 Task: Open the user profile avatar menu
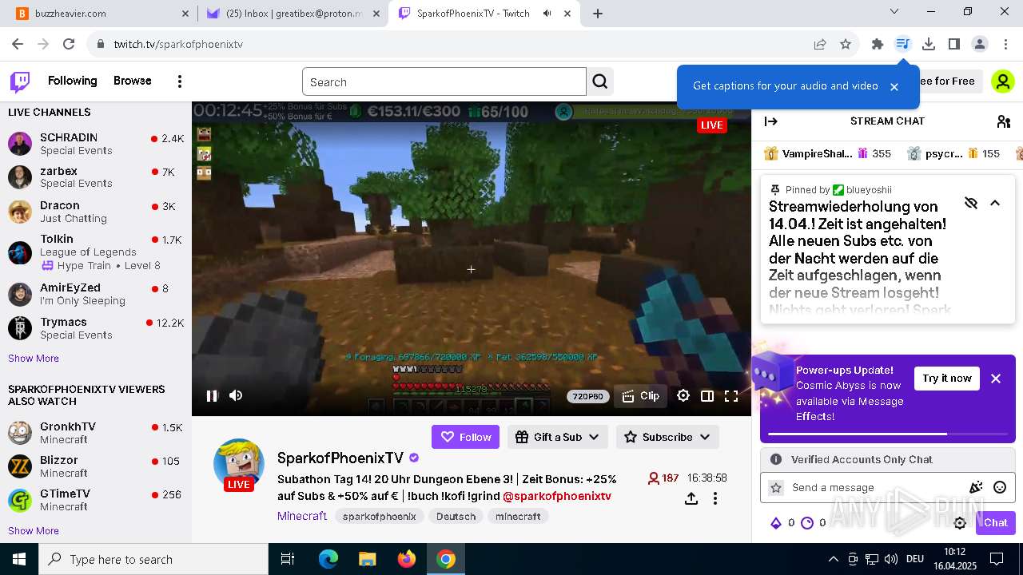[1002, 81]
